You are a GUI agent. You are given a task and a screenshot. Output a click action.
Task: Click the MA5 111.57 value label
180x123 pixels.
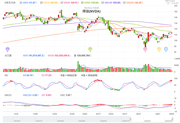pyautogui.click(x=30, y=3)
